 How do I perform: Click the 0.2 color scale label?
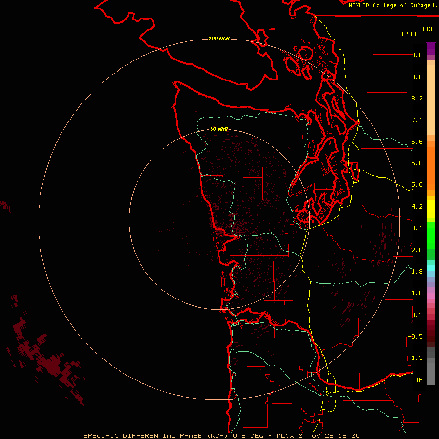(417, 315)
